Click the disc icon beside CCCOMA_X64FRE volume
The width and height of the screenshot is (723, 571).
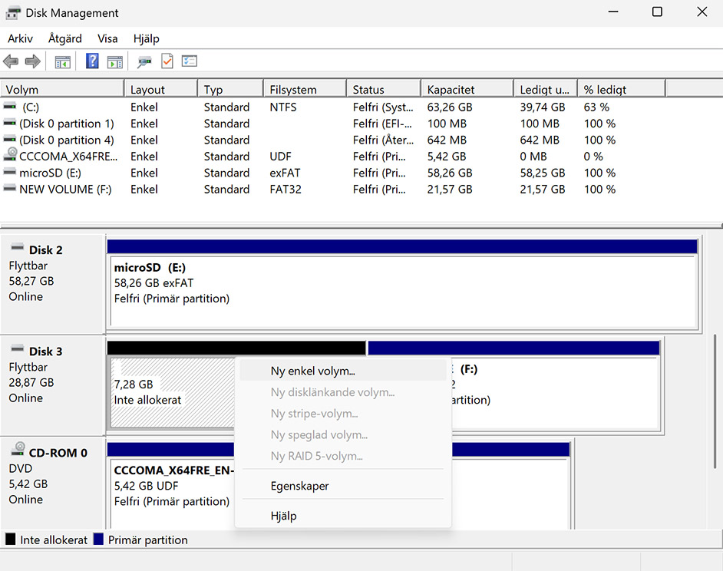click(10, 154)
